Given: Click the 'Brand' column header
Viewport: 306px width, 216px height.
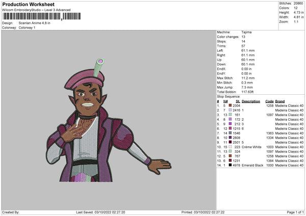Looking at the screenshot, I should click(280, 101).
